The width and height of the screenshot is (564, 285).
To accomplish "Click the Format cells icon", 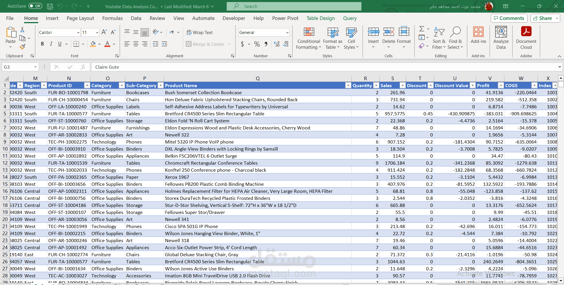I will click(x=404, y=32).
